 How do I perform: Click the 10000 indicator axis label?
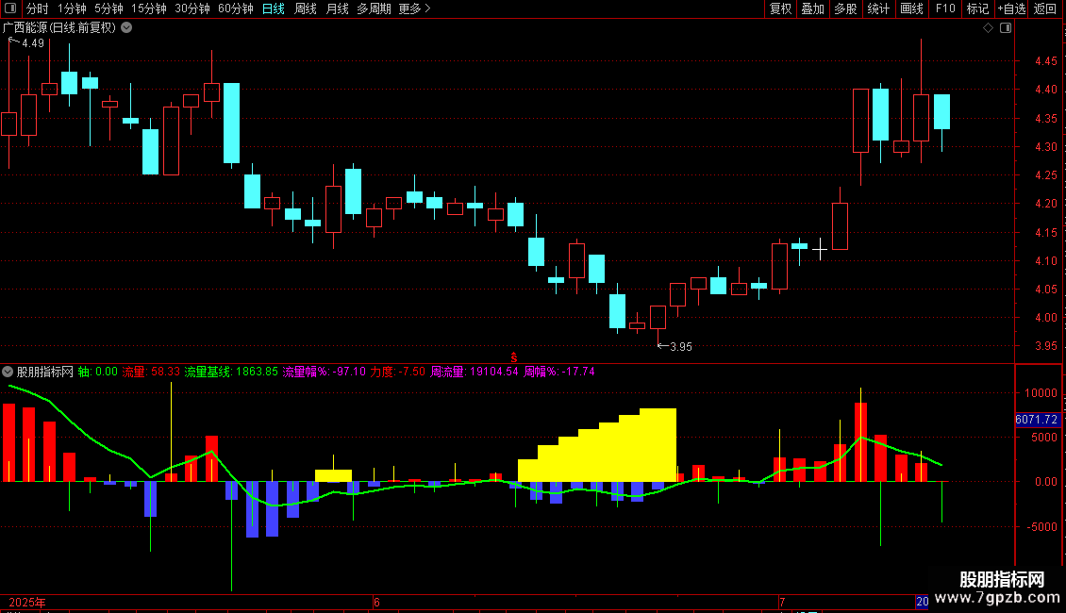click(x=1041, y=393)
